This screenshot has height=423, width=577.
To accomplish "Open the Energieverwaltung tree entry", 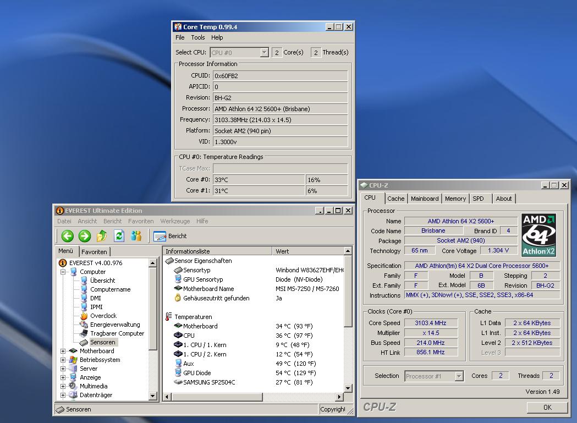I will click(114, 325).
